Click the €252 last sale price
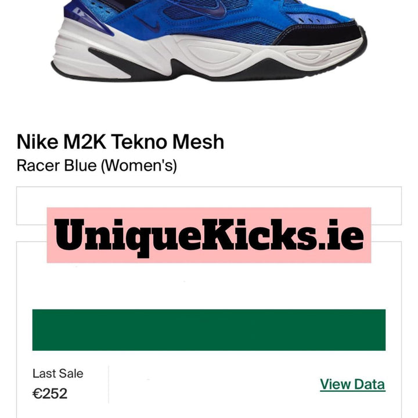Viewport: 418px width, 418px height. point(50,394)
